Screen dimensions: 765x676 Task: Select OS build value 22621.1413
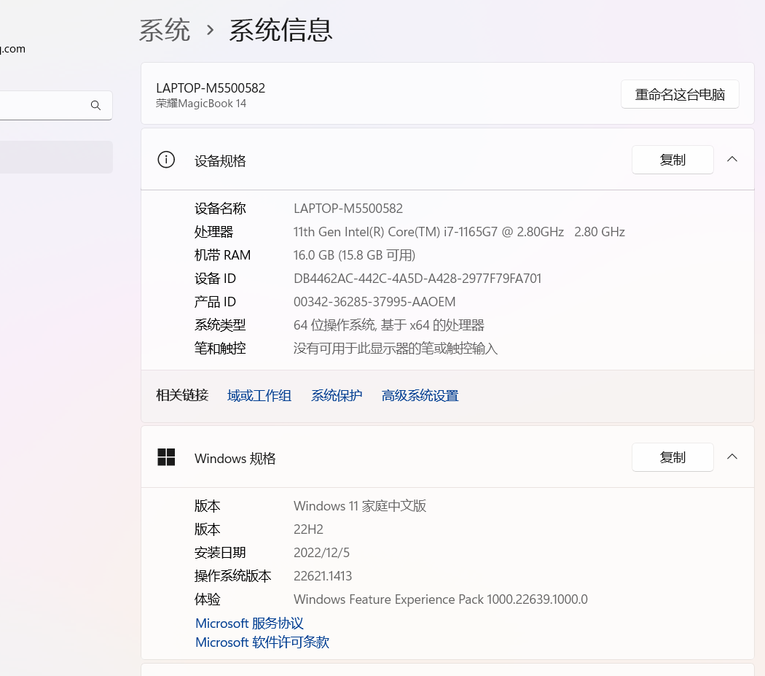coord(323,576)
